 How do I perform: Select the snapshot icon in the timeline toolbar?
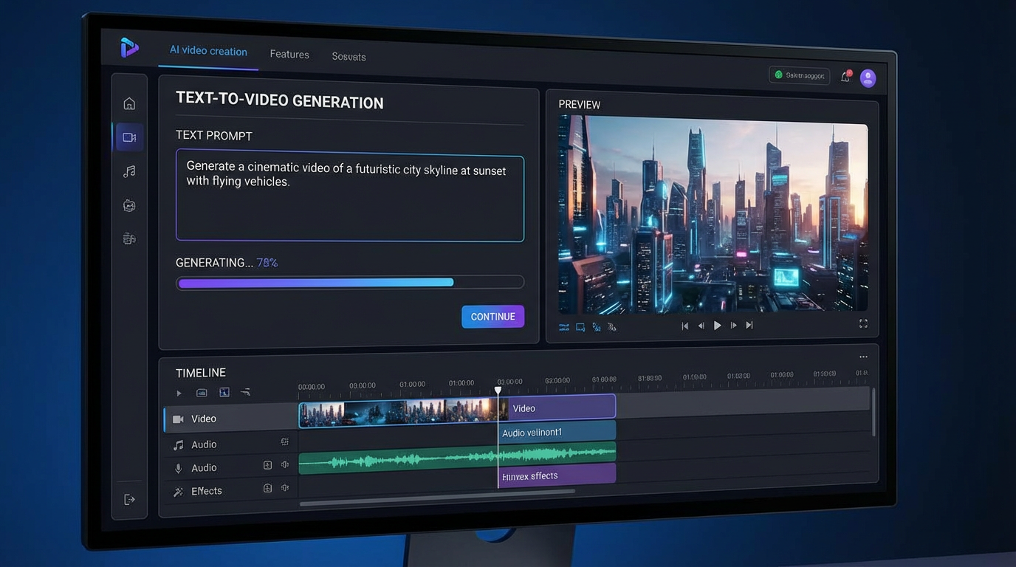[224, 392]
